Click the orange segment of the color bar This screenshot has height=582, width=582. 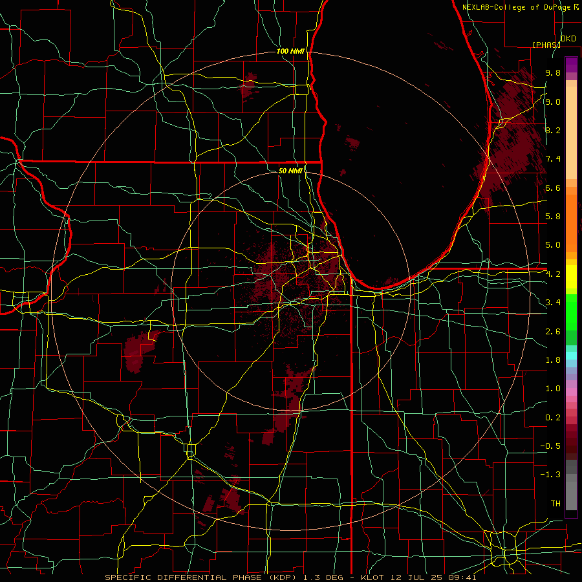[571, 222]
